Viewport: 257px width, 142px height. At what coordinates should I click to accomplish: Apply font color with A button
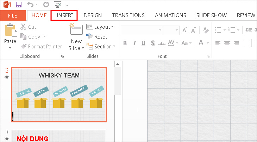click(201, 43)
